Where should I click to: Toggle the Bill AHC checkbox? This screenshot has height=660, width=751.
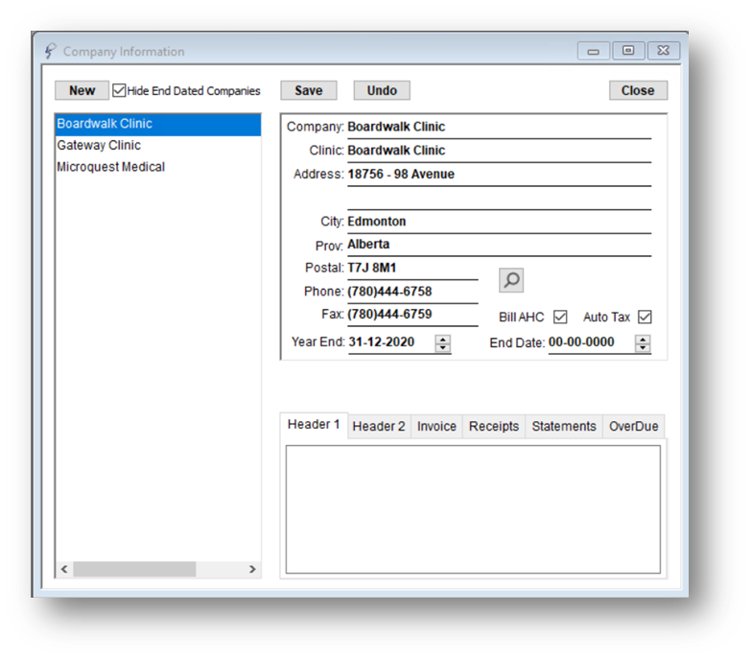pyautogui.click(x=560, y=317)
